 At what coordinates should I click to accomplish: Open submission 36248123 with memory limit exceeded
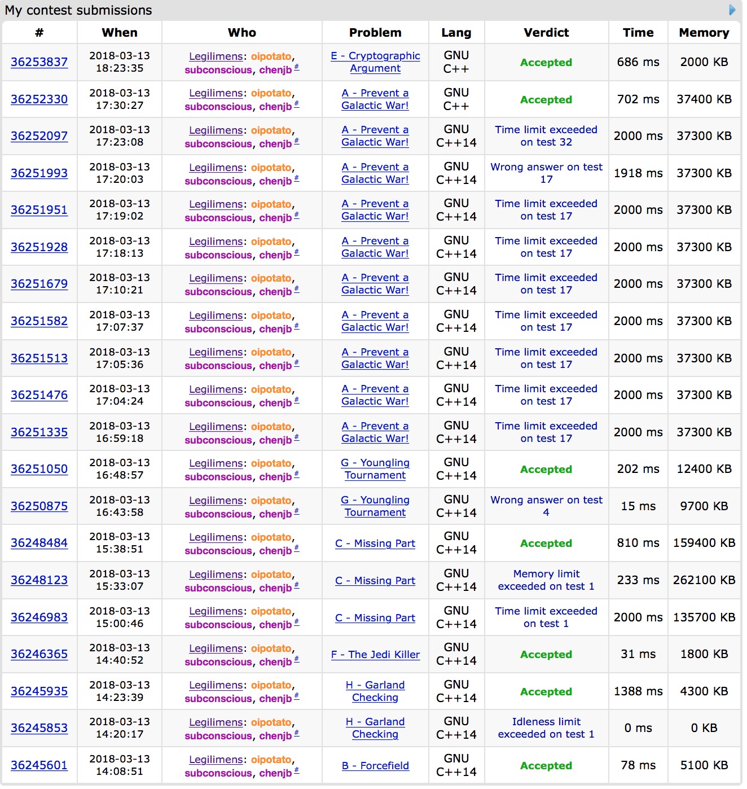click(x=39, y=580)
